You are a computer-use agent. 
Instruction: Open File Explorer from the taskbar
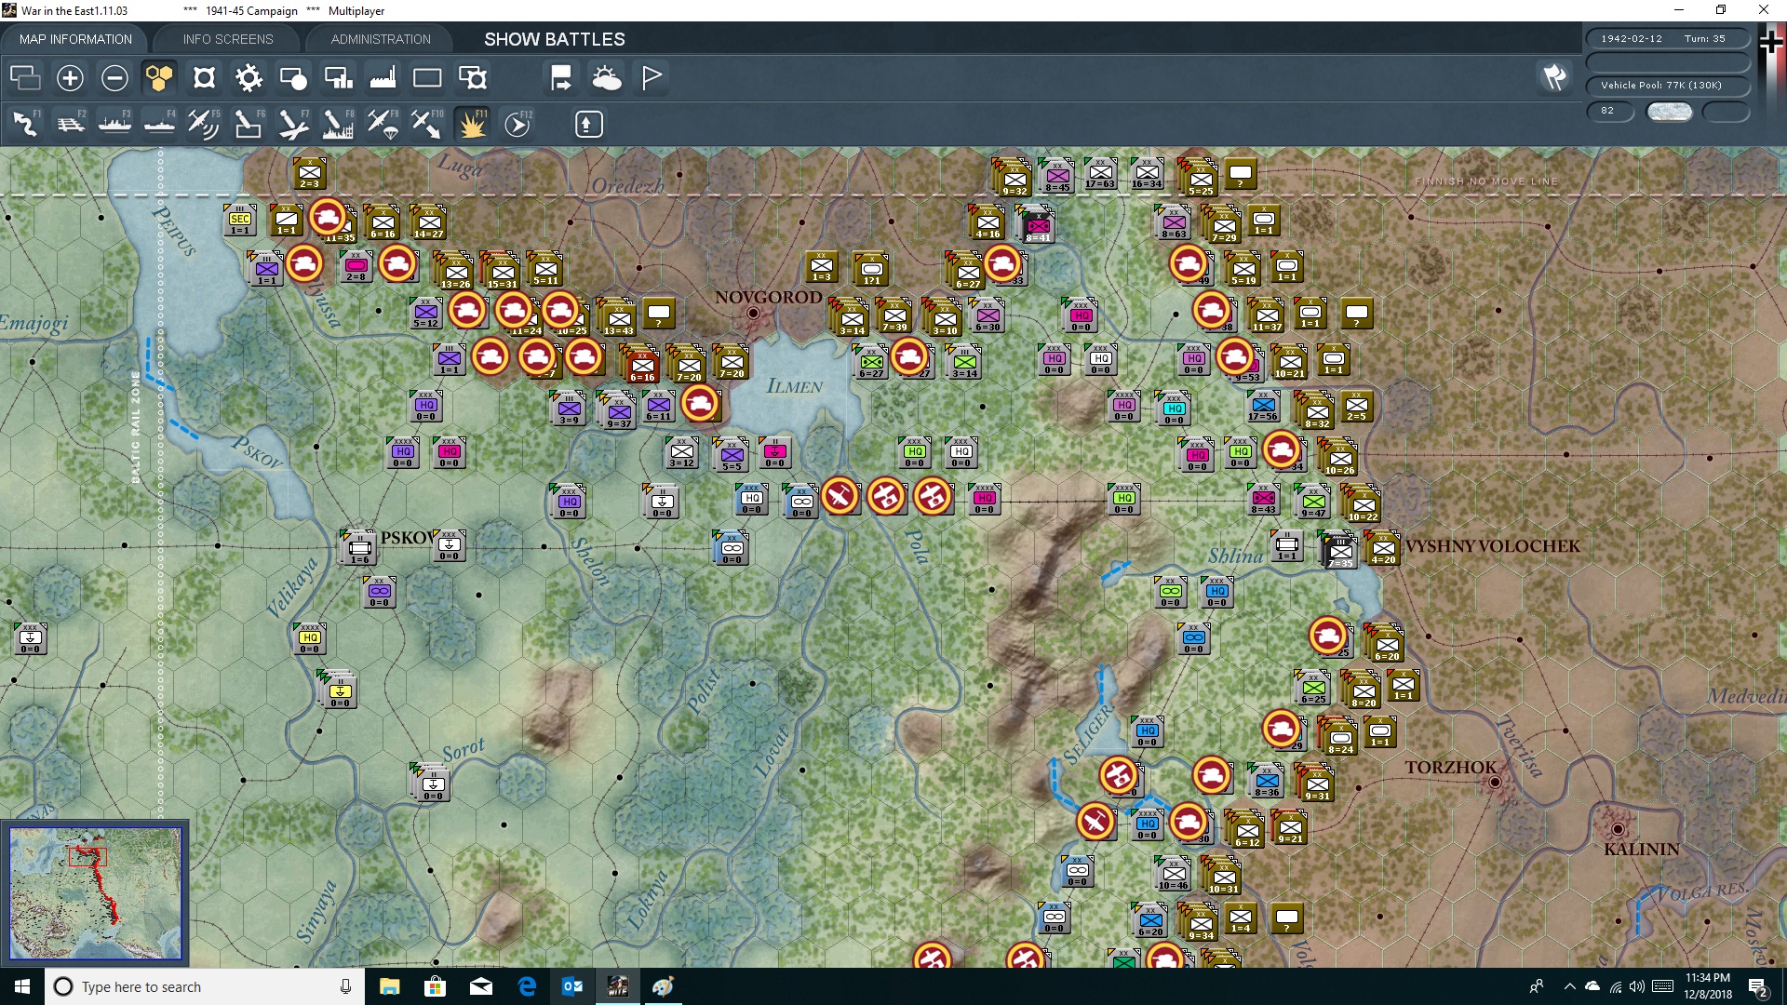pos(390,986)
